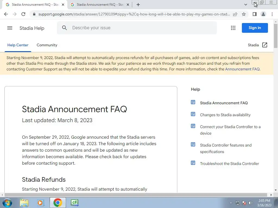Open Chrome side panel
Screen dimensions: 278x208
[x=255, y=14]
